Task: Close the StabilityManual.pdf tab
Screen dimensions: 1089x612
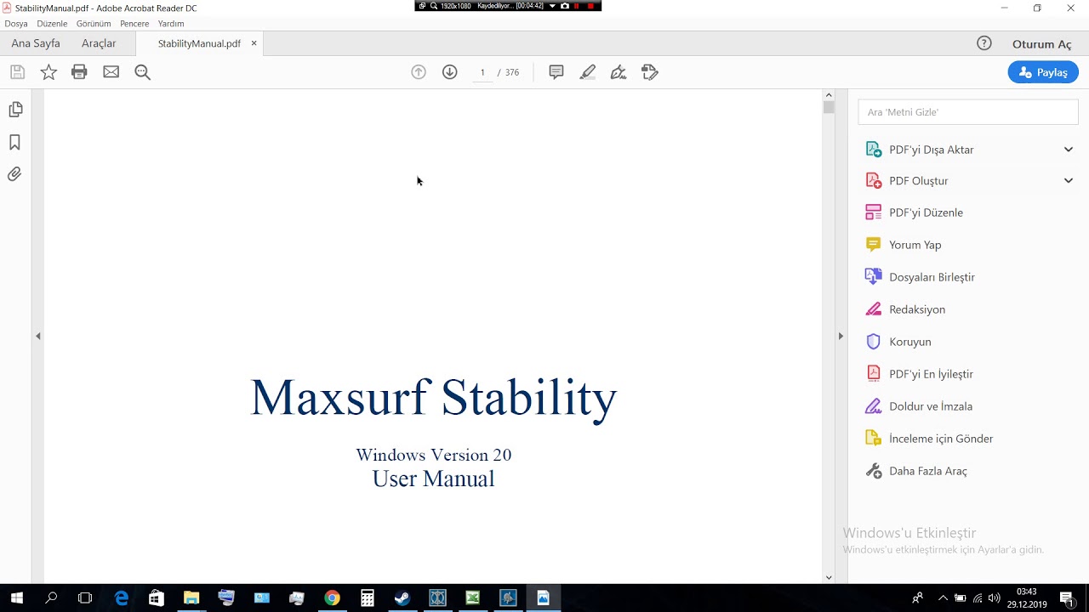Action: [254, 43]
